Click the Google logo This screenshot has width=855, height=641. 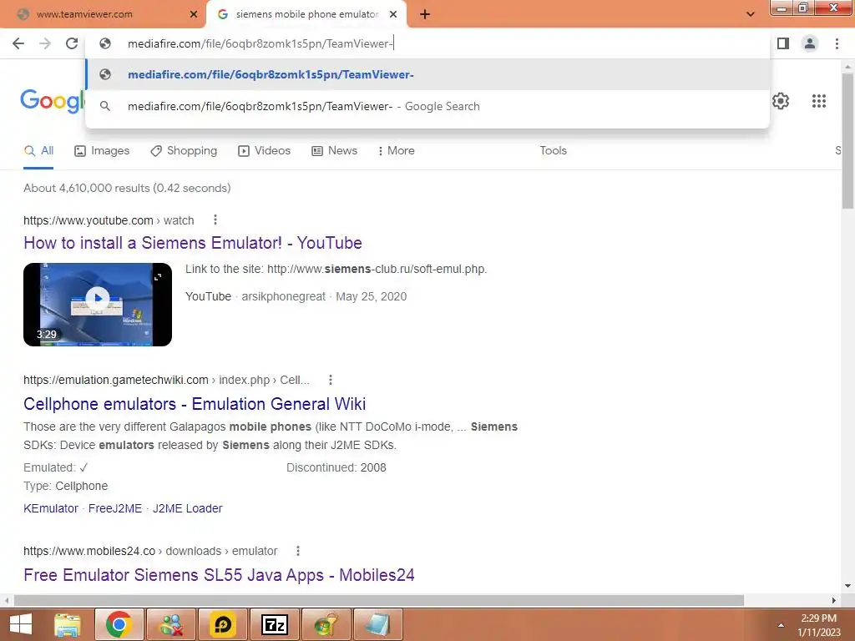(53, 101)
